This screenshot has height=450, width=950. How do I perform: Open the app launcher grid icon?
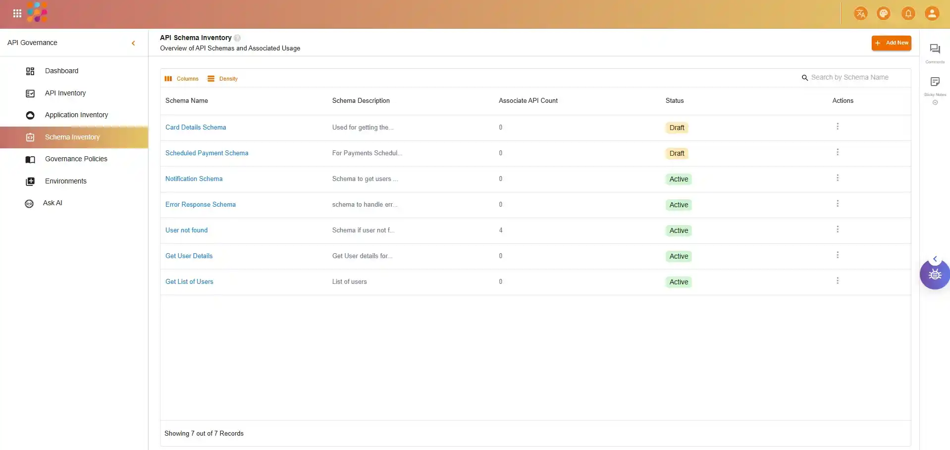pyautogui.click(x=17, y=13)
